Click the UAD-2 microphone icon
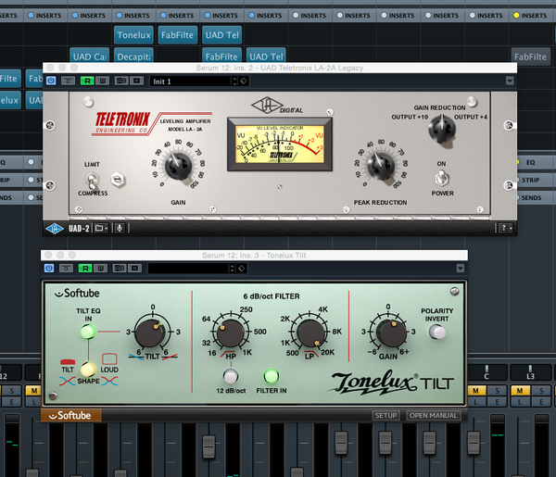 120,229
